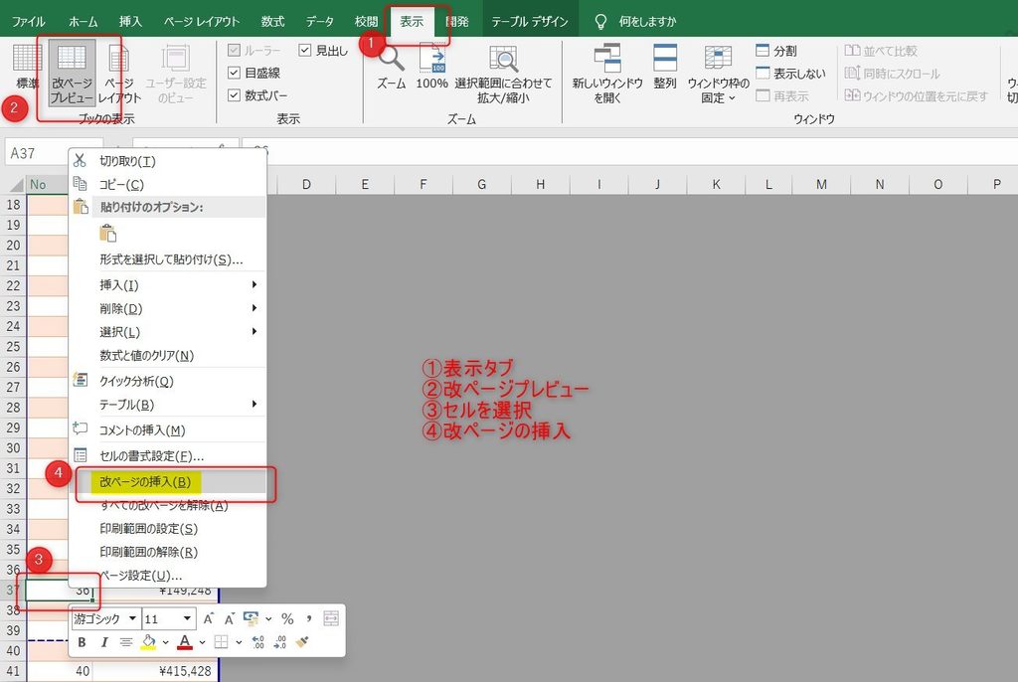1018x682 pixels.
Task: Open a new window (新しいウィンドウを開く)
Action: (x=607, y=73)
